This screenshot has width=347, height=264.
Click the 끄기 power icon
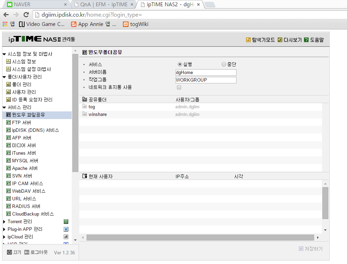pos(9,252)
